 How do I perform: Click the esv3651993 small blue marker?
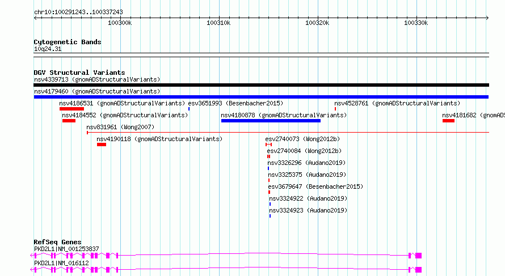point(189,109)
